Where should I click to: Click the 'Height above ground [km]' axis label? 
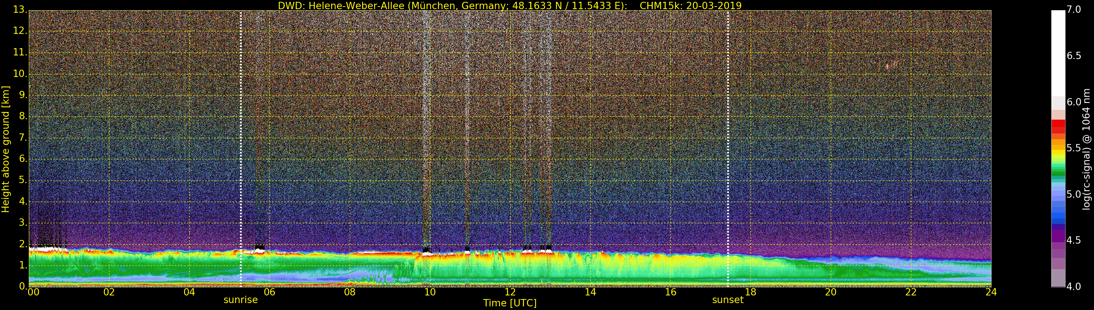(x=5, y=149)
